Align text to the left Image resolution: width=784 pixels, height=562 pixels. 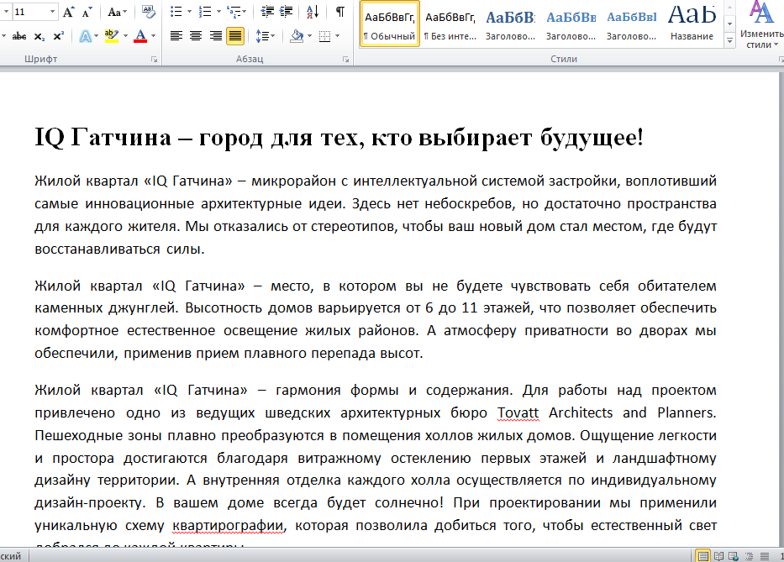pos(176,36)
